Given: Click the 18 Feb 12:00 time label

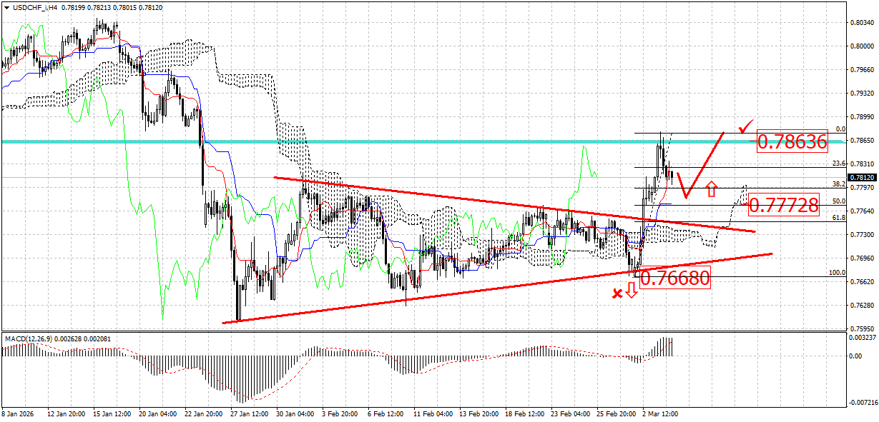Looking at the screenshot, I should point(524,414).
